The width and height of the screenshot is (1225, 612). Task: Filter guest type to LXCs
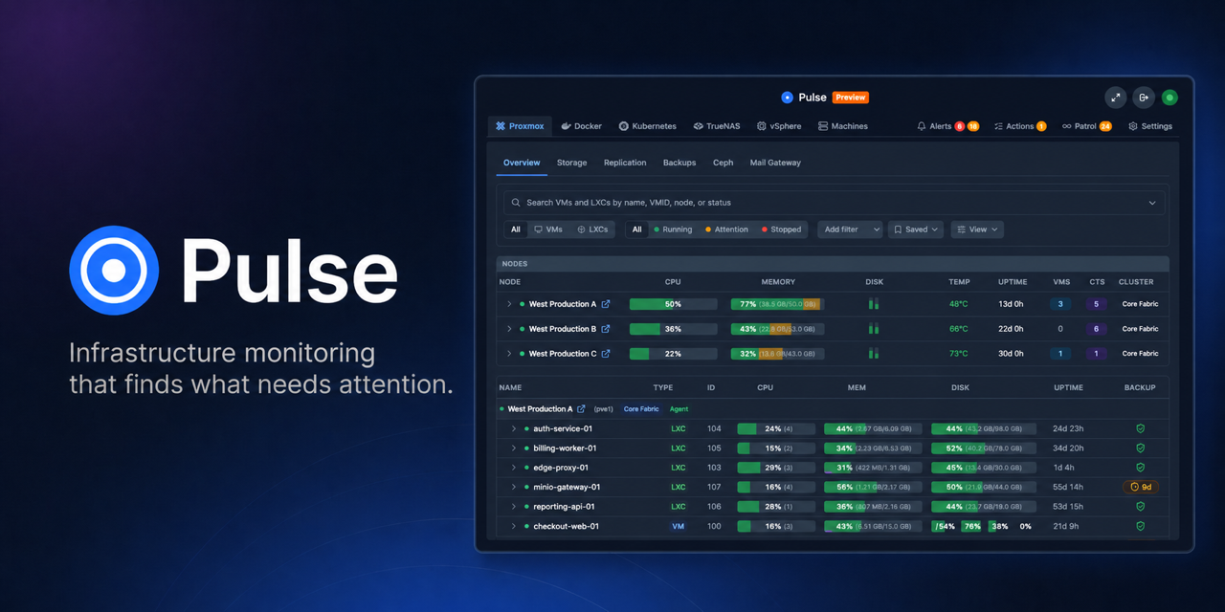[x=592, y=229]
